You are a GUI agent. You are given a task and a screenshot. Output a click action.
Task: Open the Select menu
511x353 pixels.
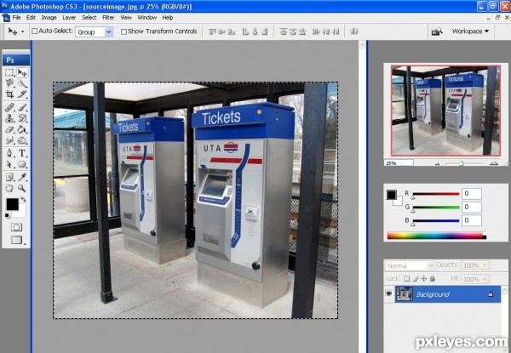(89, 18)
